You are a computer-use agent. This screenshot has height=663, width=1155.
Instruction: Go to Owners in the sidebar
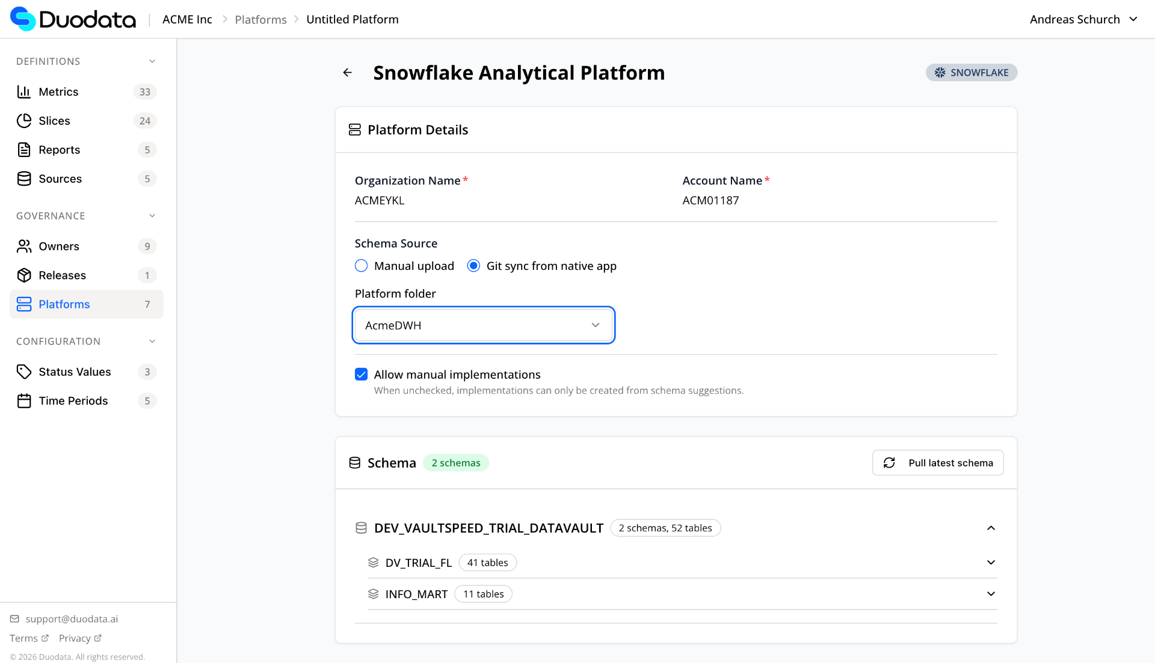(x=59, y=246)
